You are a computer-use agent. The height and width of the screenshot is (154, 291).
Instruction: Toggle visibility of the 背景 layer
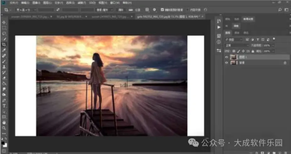227,63
